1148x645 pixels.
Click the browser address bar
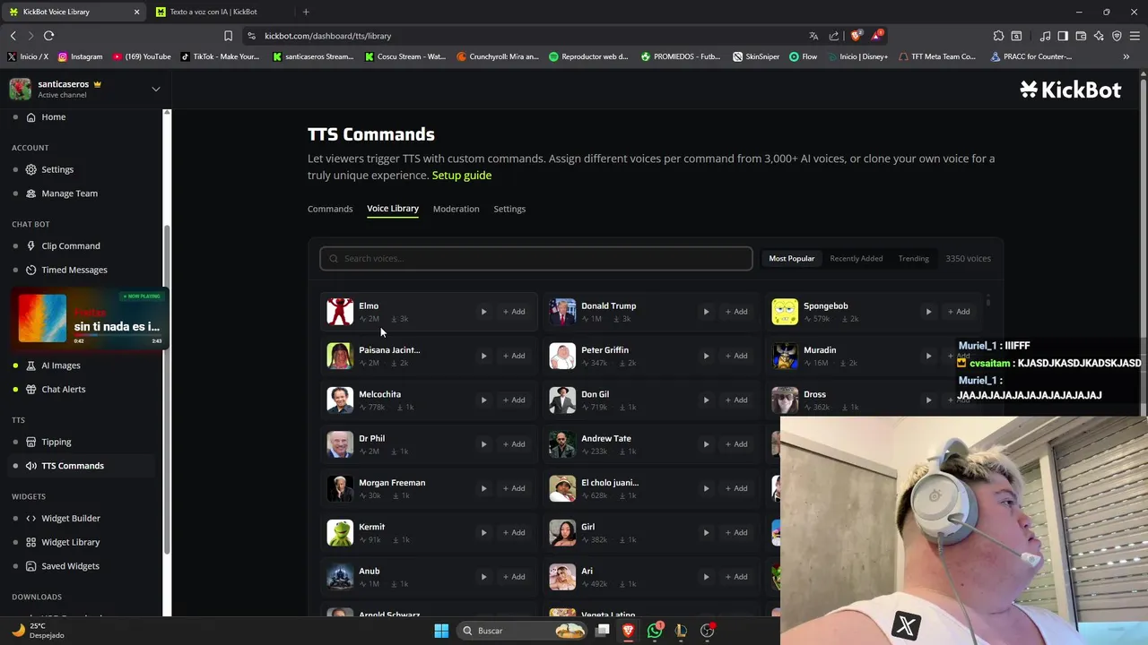(529, 36)
